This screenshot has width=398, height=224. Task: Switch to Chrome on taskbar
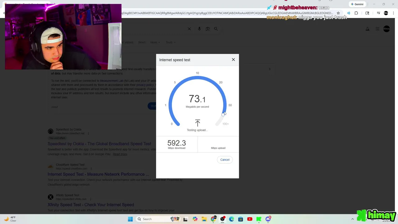[x=213, y=219]
